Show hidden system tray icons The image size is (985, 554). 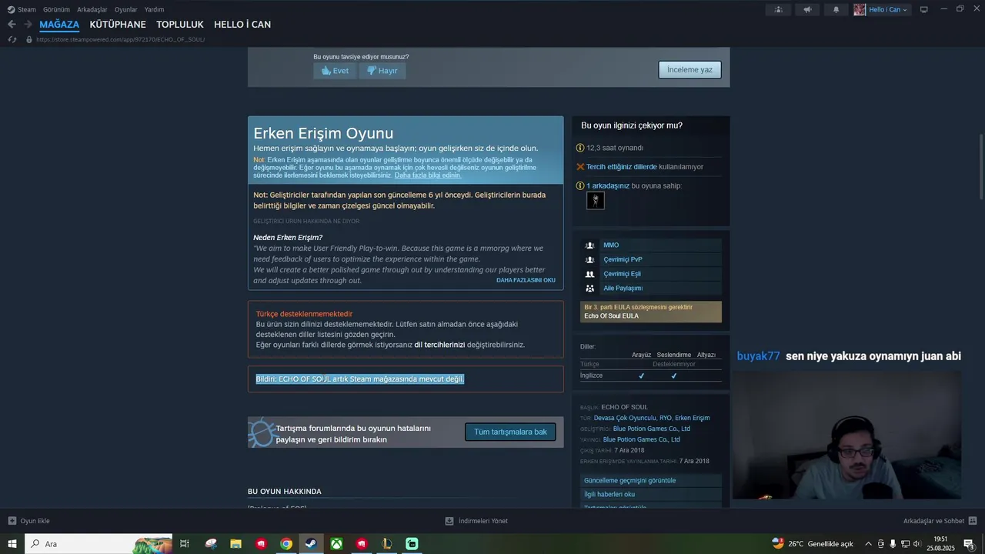869,544
